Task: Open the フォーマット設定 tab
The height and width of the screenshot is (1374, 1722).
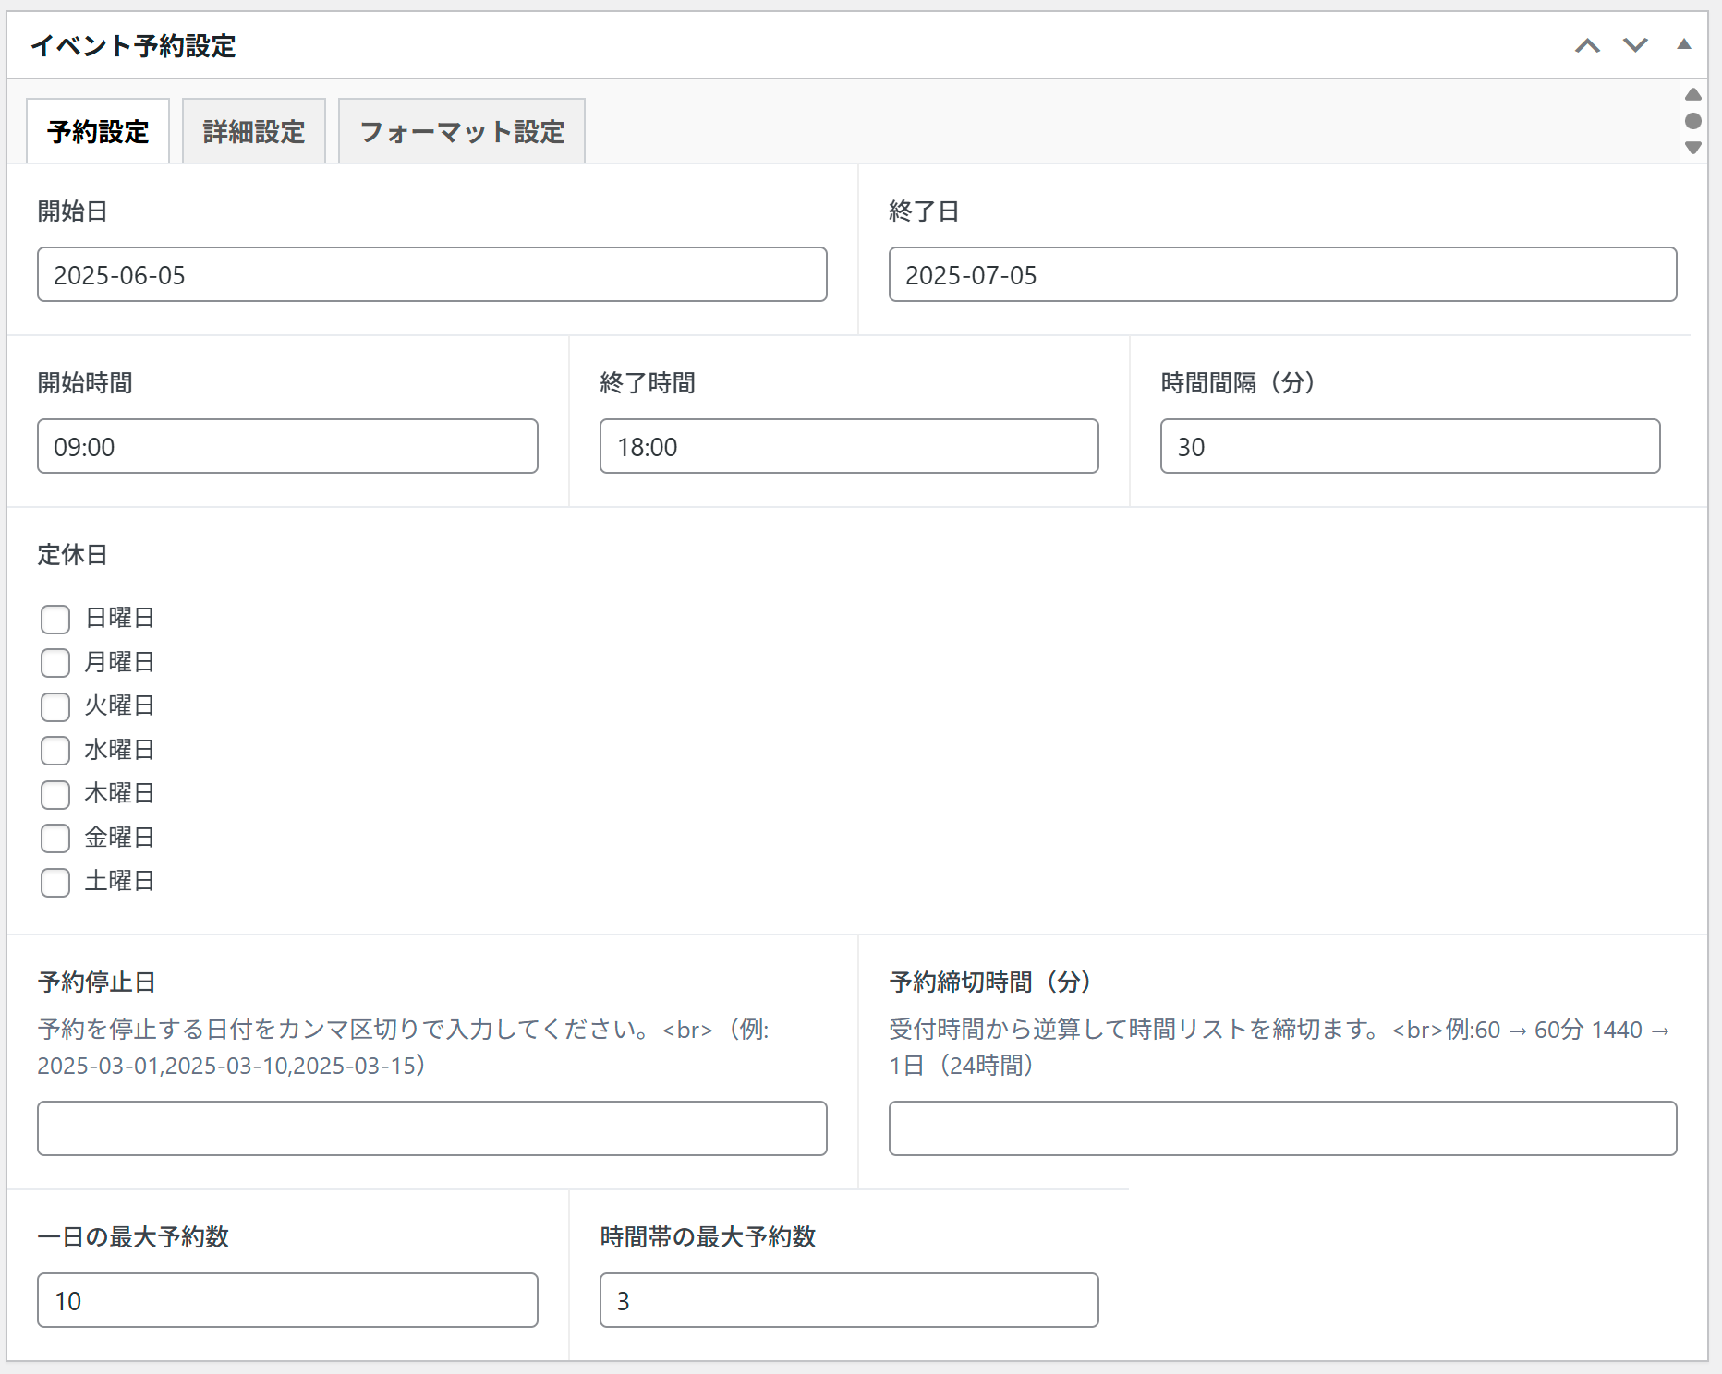Action: pos(461,132)
